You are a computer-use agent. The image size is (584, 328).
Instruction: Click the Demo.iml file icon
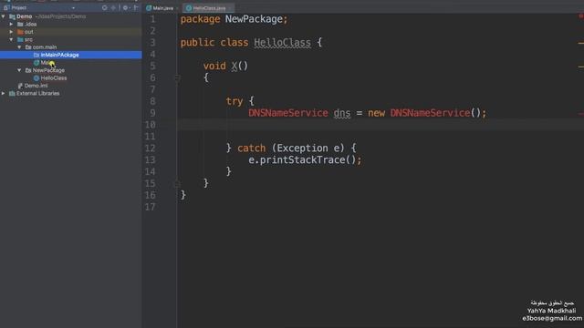tap(20, 86)
